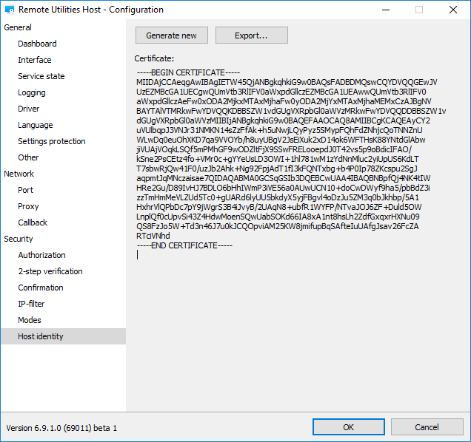
Task: Select the Driver settings item
Action: [x=29, y=109]
